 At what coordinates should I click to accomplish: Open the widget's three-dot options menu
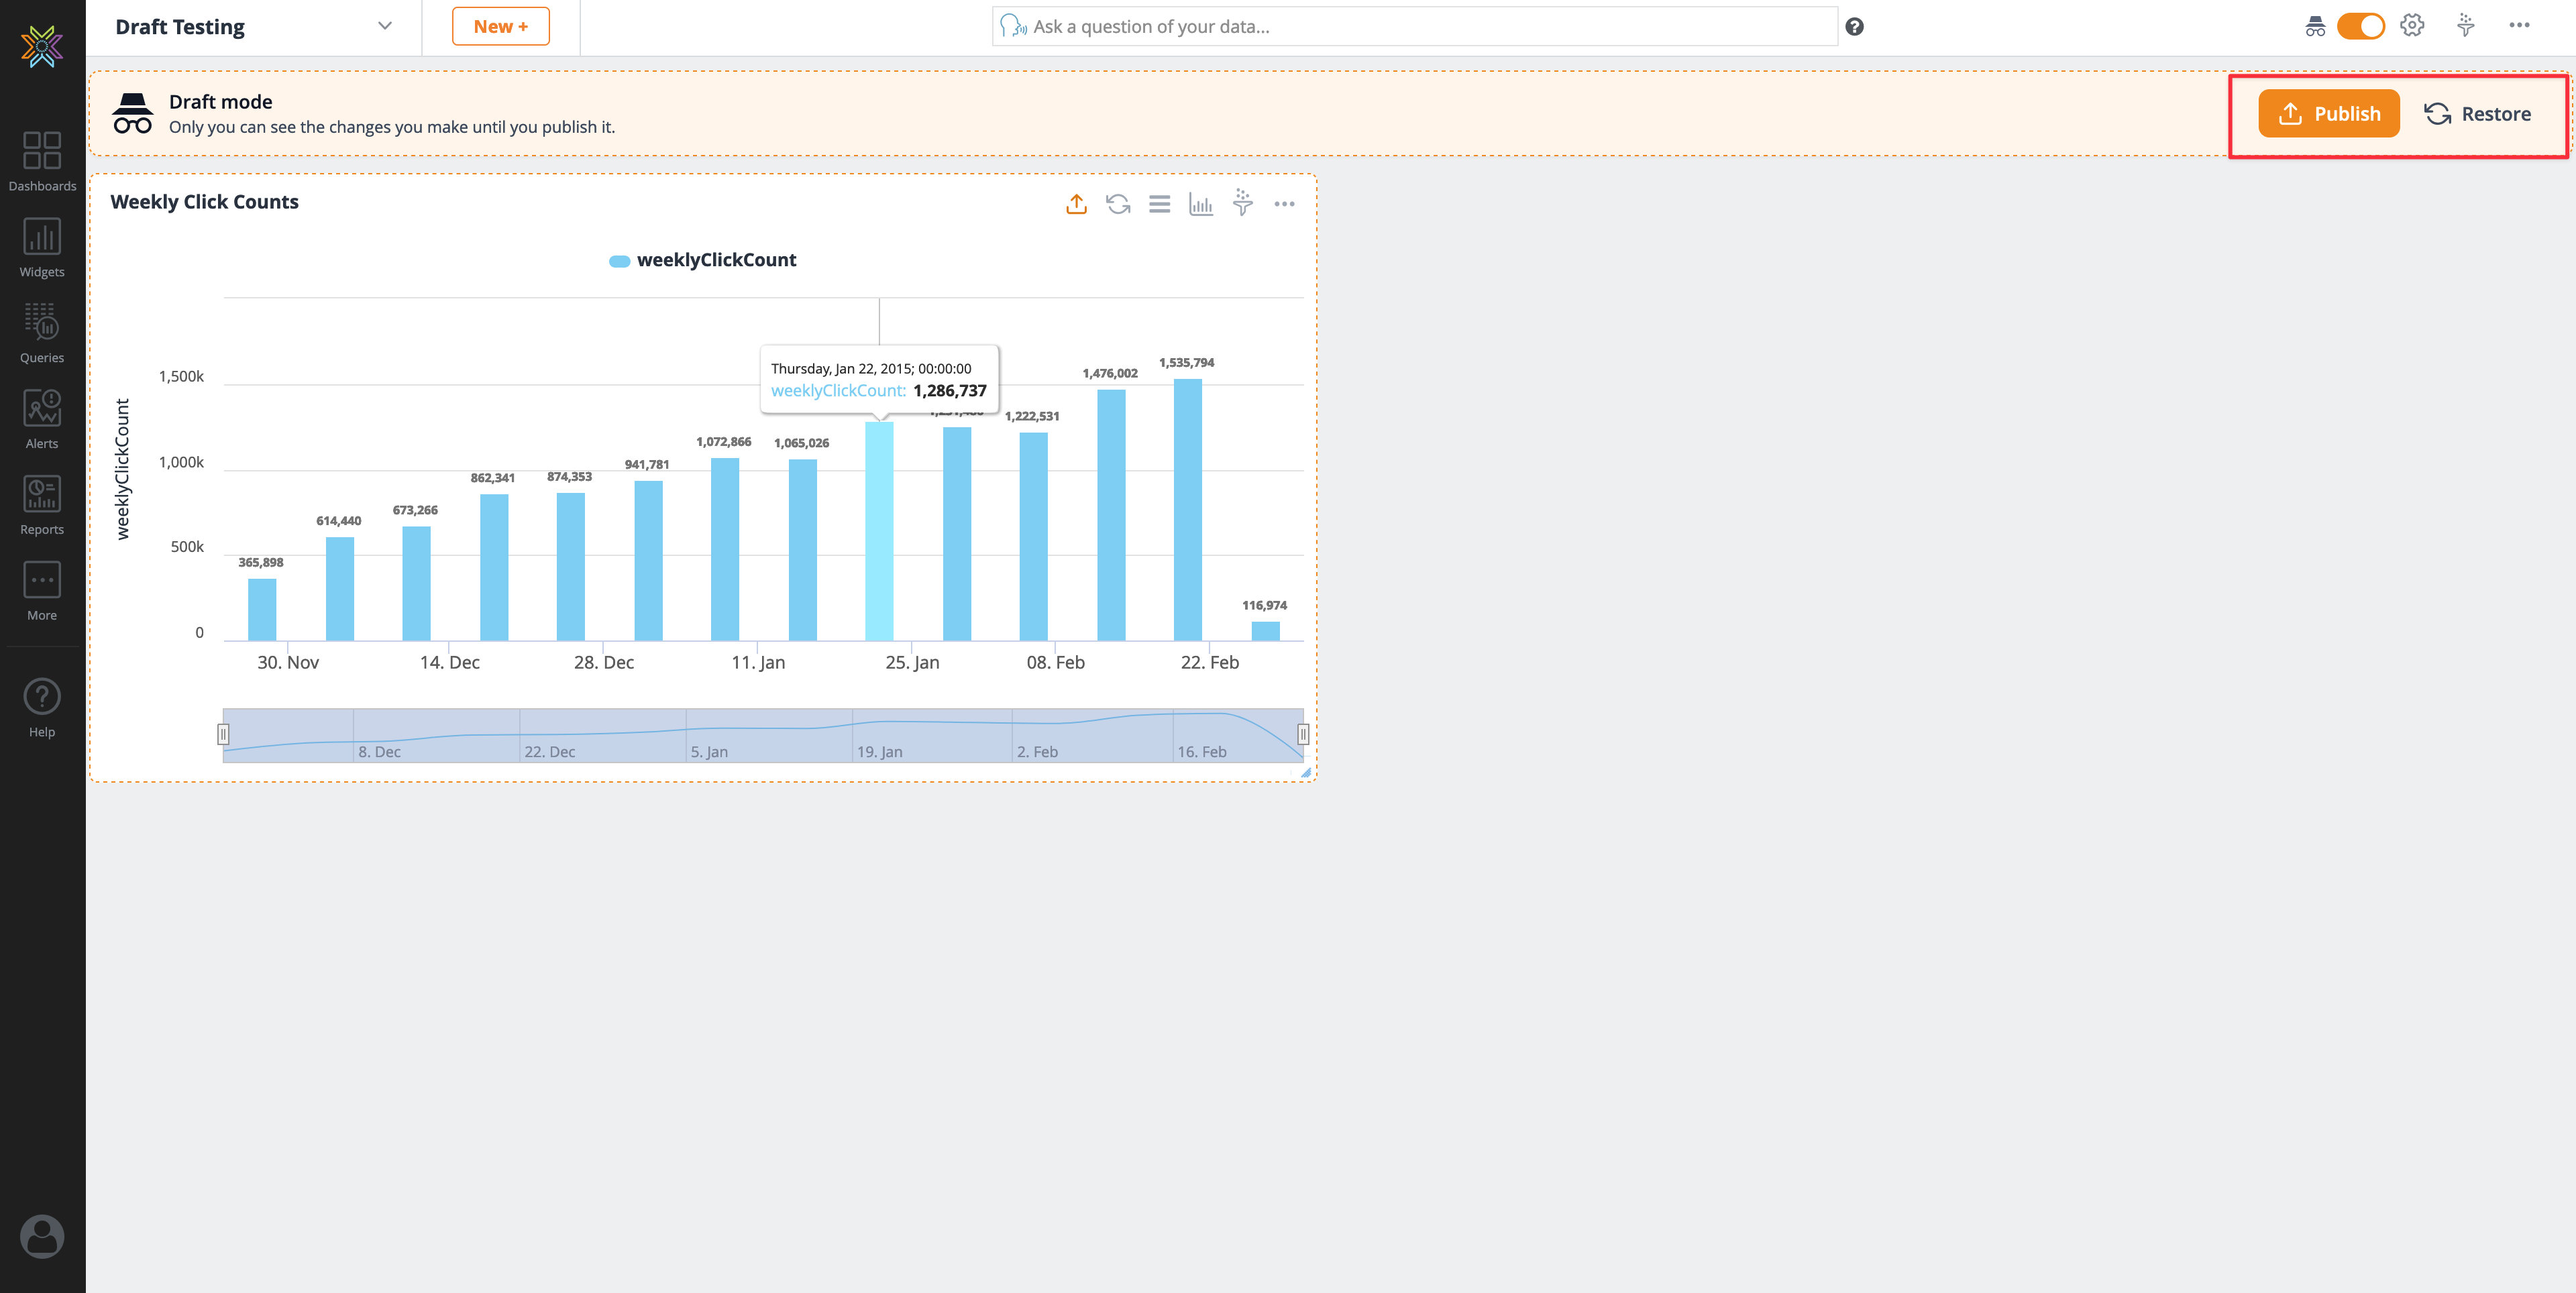[x=1284, y=204]
